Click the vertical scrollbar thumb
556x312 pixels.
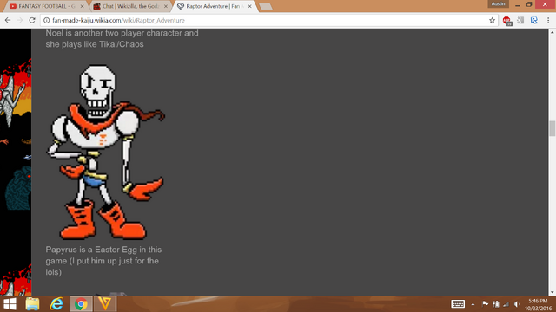click(x=553, y=128)
